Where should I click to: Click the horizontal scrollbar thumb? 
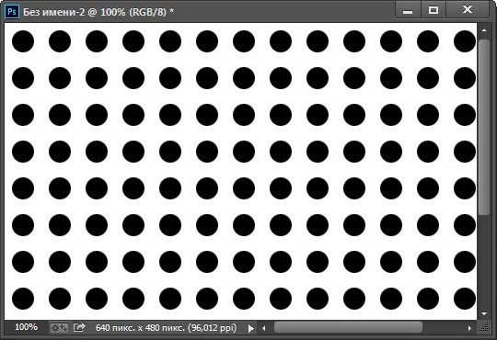[348, 328]
